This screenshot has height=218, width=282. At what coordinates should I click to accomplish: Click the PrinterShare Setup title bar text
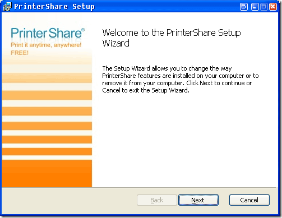[54, 7]
